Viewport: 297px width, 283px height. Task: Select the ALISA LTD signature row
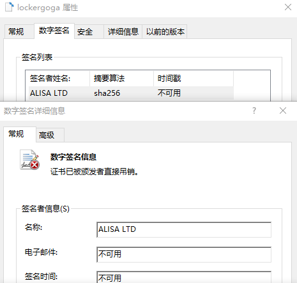(x=131, y=93)
